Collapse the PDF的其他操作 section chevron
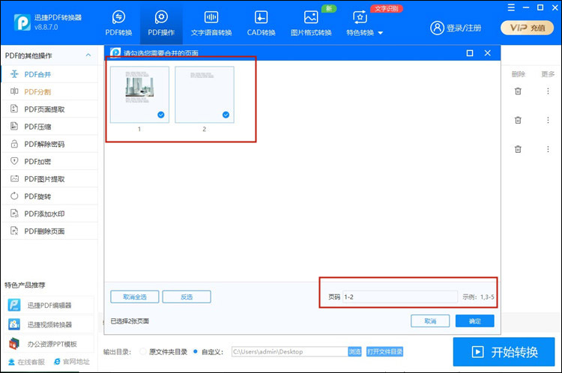Image resolution: width=562 pixels, height=373 pixels. pyautogui.click(x=88, y=55)
